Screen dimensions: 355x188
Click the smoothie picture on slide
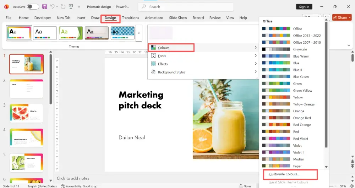tap(226, 119)
